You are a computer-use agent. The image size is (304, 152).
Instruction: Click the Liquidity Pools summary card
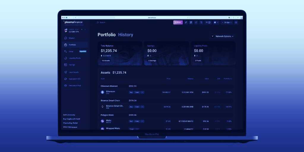pyautogui.click(x=213, y=53)
